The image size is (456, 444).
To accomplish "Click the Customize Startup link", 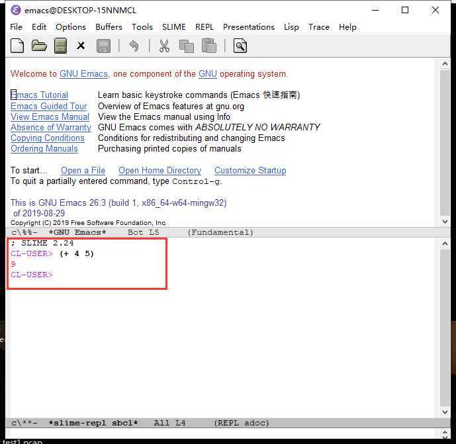I will click(250, 171).
